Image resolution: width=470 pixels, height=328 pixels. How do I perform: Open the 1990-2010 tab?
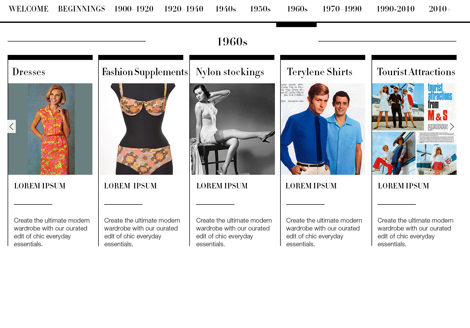pyautogui.click(x=395, y=9)
